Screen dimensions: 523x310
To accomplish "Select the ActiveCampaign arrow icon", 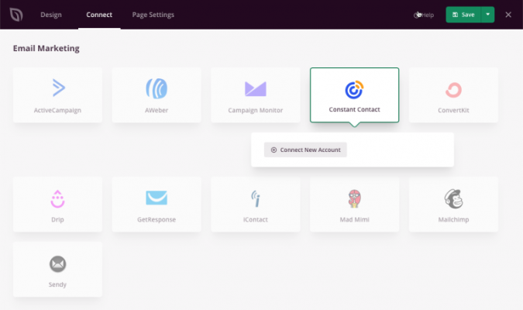I will [x=57, y=88].
